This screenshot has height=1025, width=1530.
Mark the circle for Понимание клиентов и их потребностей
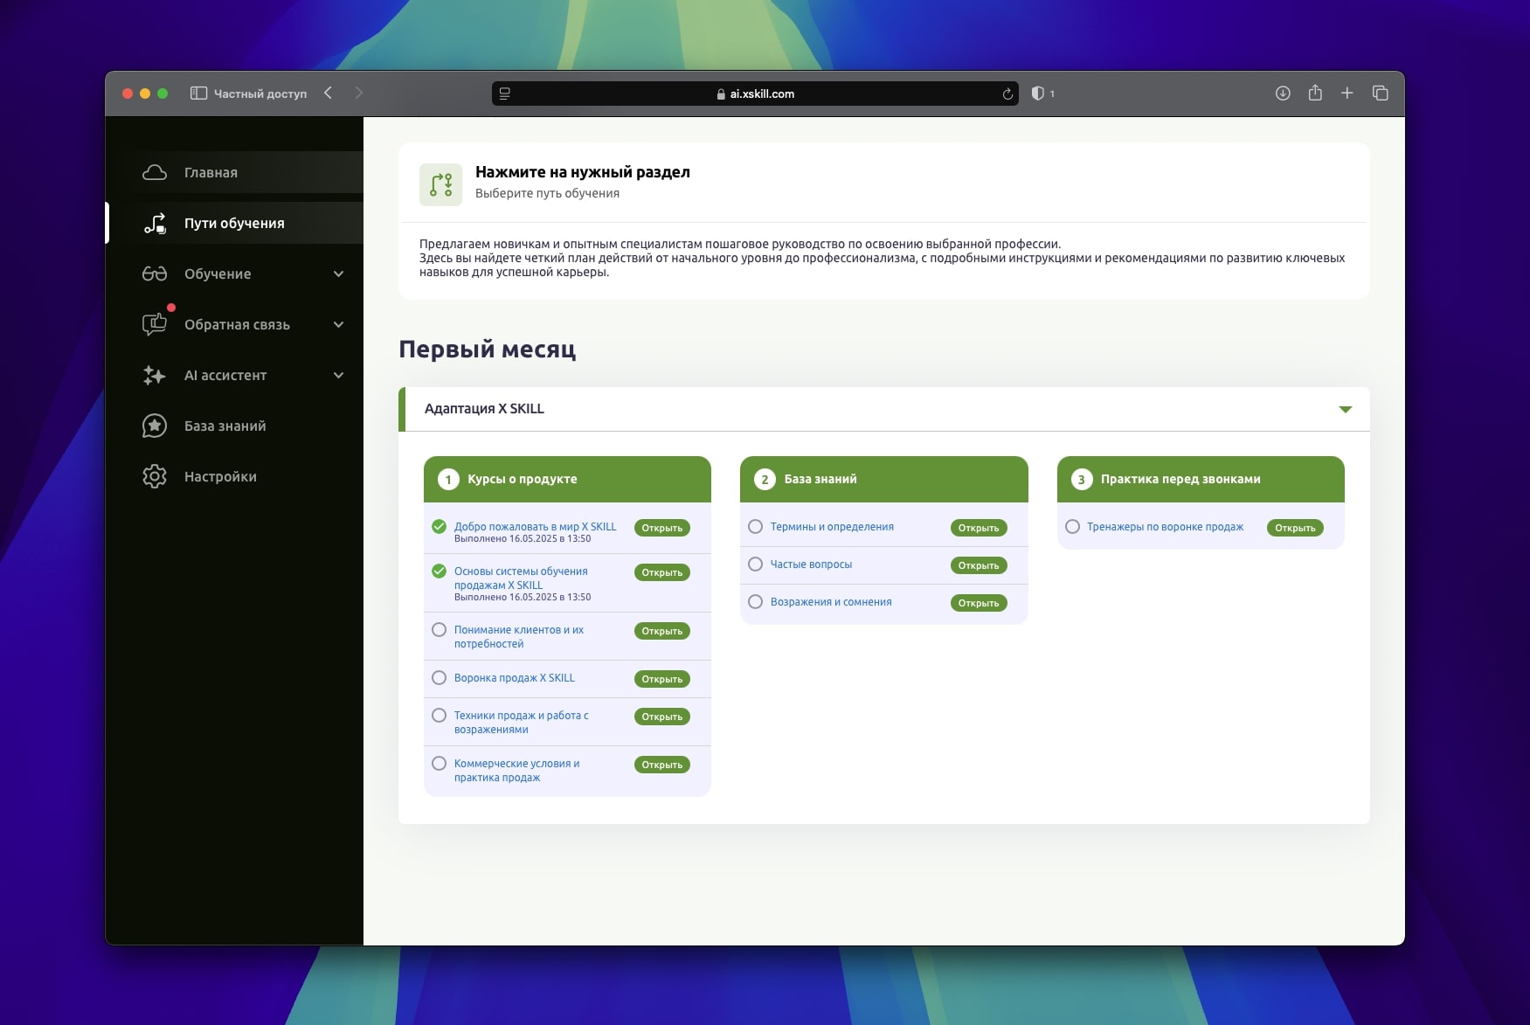(x=440, y=629)
